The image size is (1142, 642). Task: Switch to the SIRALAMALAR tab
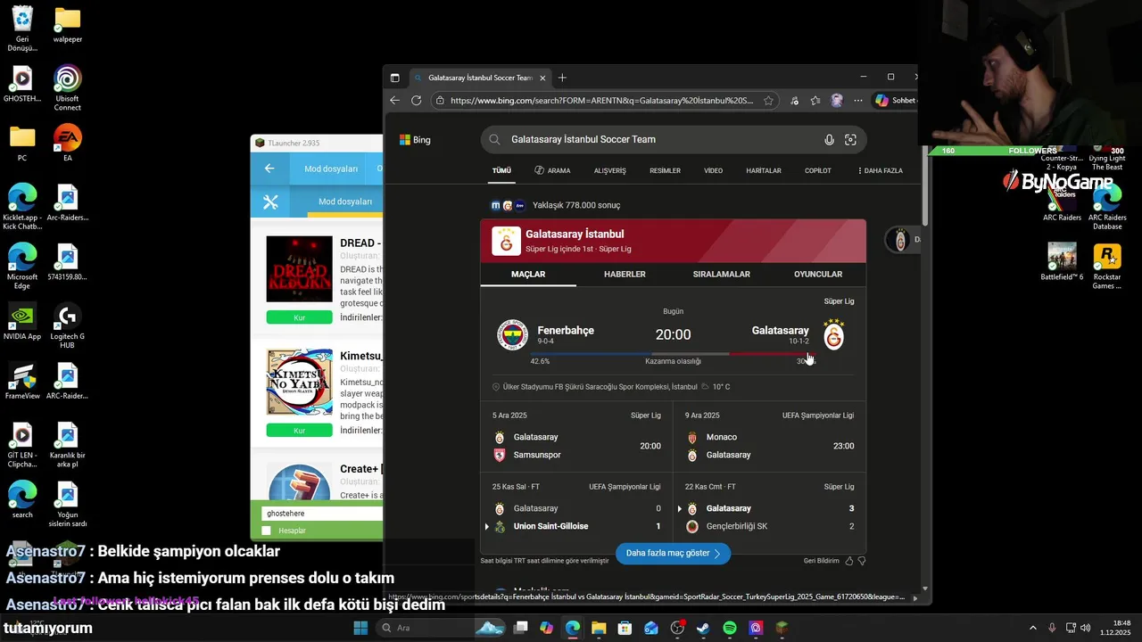[721, 275]
